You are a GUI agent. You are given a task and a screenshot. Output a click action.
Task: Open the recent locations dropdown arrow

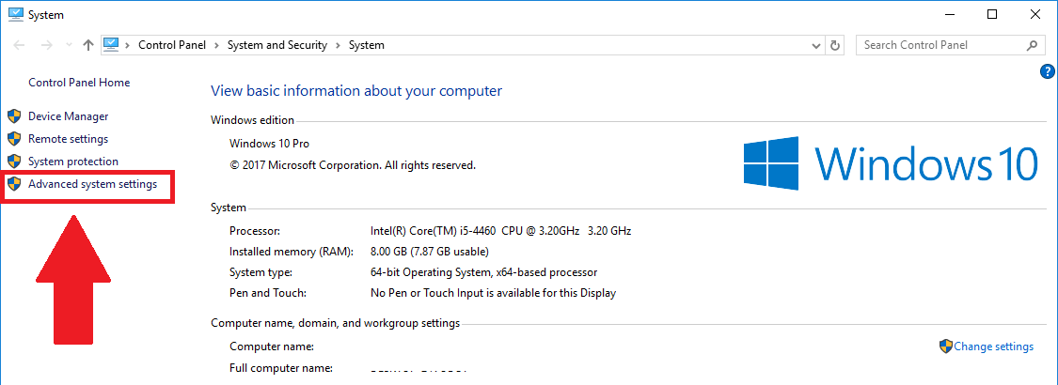point(68,45)
